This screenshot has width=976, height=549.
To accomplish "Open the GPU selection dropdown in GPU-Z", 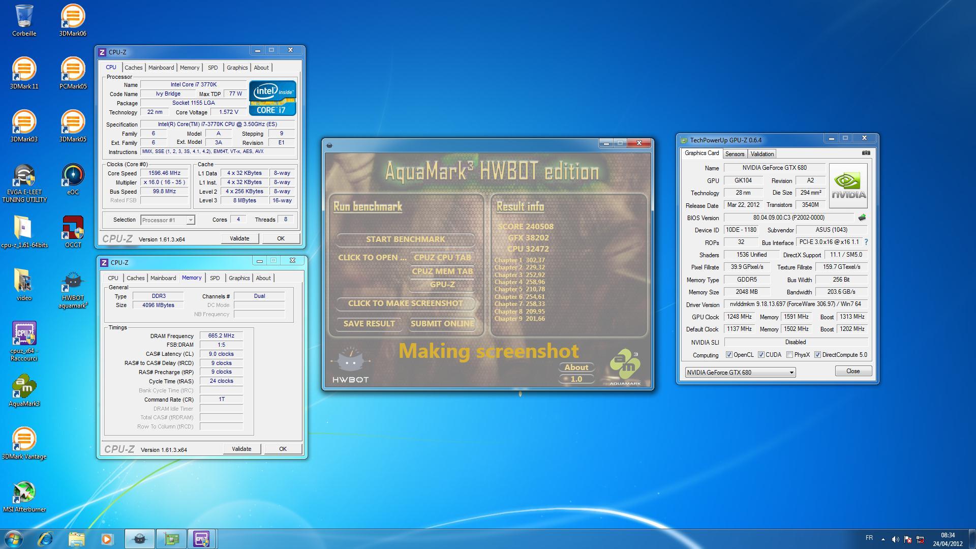I will point(740,373).
